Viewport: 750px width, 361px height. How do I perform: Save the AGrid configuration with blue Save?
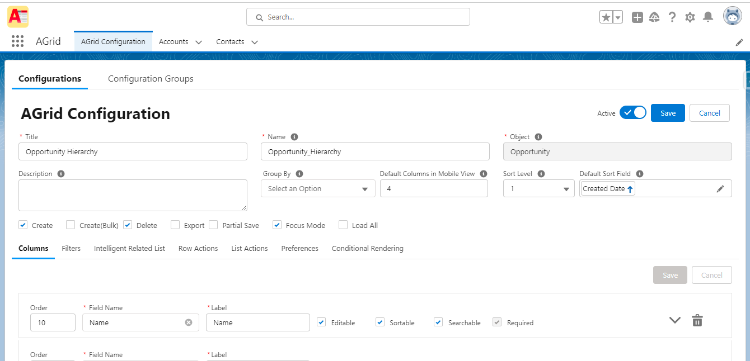(x=668, y=113)
